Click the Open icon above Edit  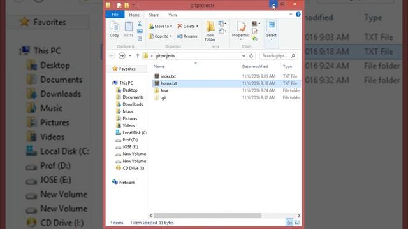click(x=254, y=24)
